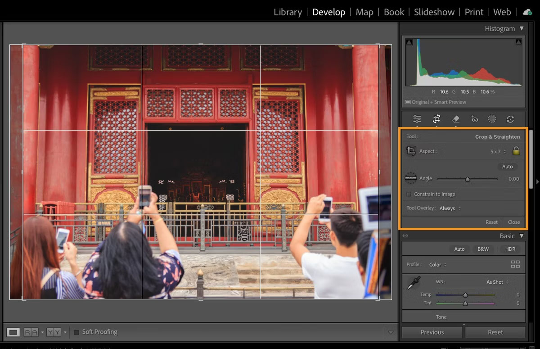Open the Aspect 5 x 7 dropdown
Image resolution: width=540 pixels, height=349 pixels.
497,151
